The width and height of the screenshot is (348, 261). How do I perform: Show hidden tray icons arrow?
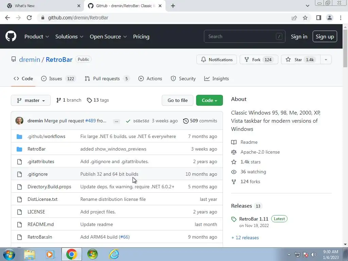click(x=289, y=255)
